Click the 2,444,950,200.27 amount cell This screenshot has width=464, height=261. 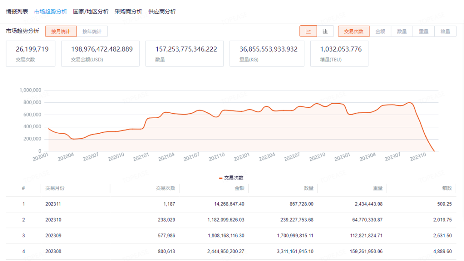(x=226, y=252)
